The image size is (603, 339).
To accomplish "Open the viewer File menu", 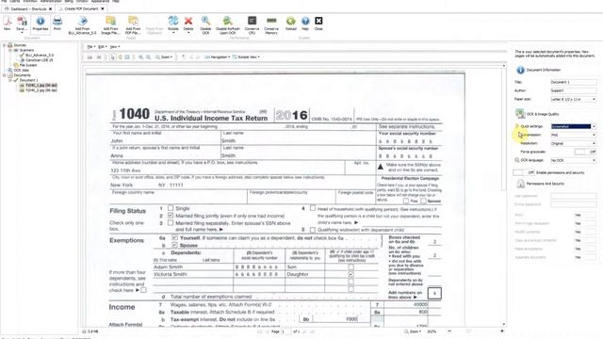I will point(90,47).
